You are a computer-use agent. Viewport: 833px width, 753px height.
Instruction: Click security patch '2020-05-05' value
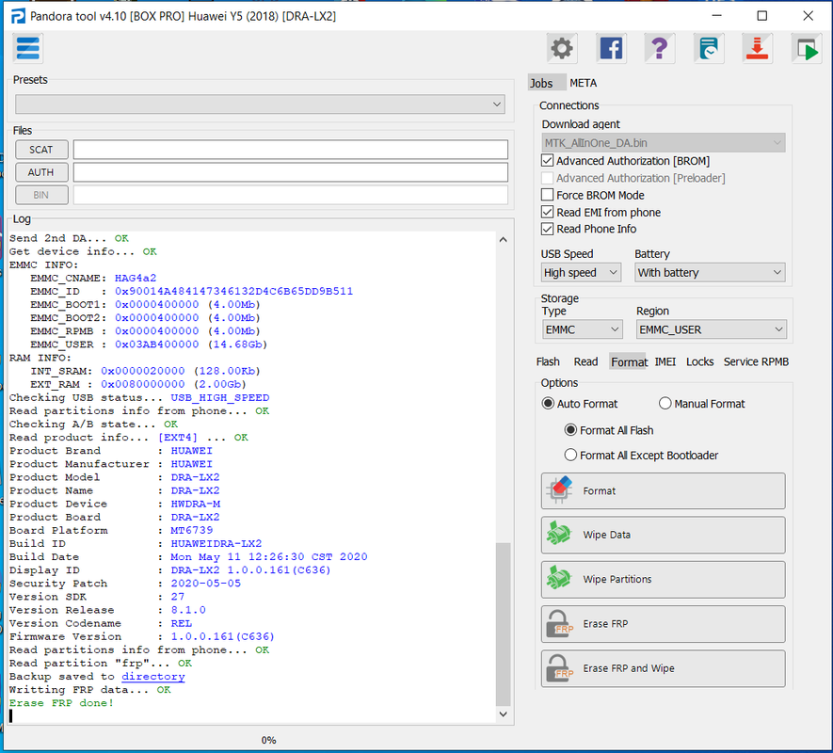coord(205,584)
